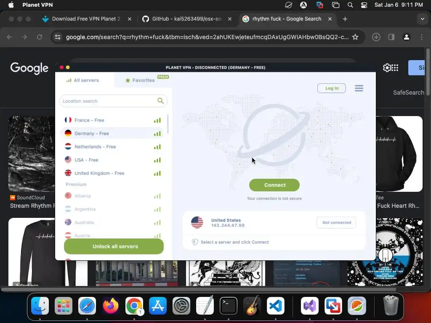Screen dimensions: 431x323
Task: Choose the Albania premium server
Action: (113, 196)
